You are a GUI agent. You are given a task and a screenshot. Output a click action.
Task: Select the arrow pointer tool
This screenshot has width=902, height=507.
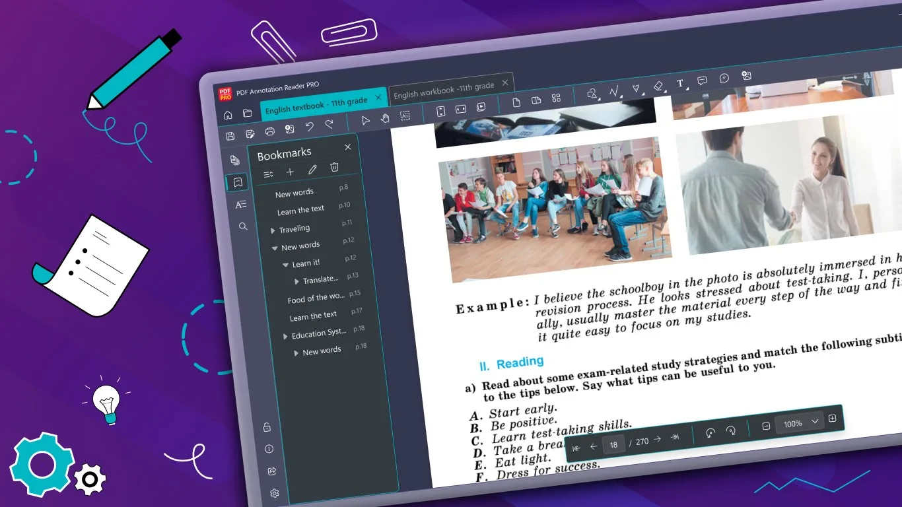coord(366,120)
